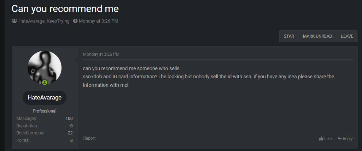The height and width of the screenshot is (151, 362).
Task: Click the header timestamp next to the clock
Action: tap(98, 21)
